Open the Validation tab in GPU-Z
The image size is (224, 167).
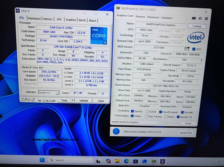167,18
